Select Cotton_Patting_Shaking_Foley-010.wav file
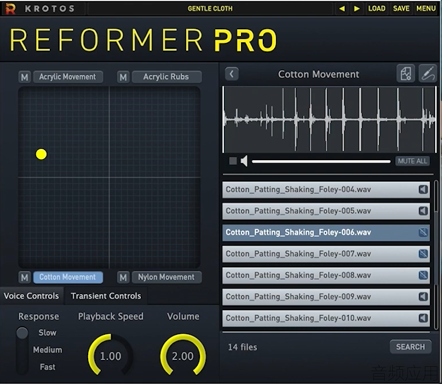This screenshot has width=442, height=384. pos(326,318)
